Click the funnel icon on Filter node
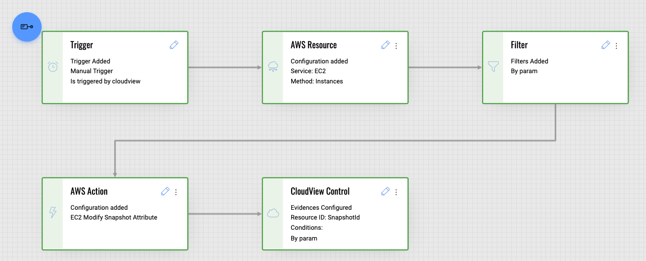This screenshot has height=261, width=646. coord(493,67)
